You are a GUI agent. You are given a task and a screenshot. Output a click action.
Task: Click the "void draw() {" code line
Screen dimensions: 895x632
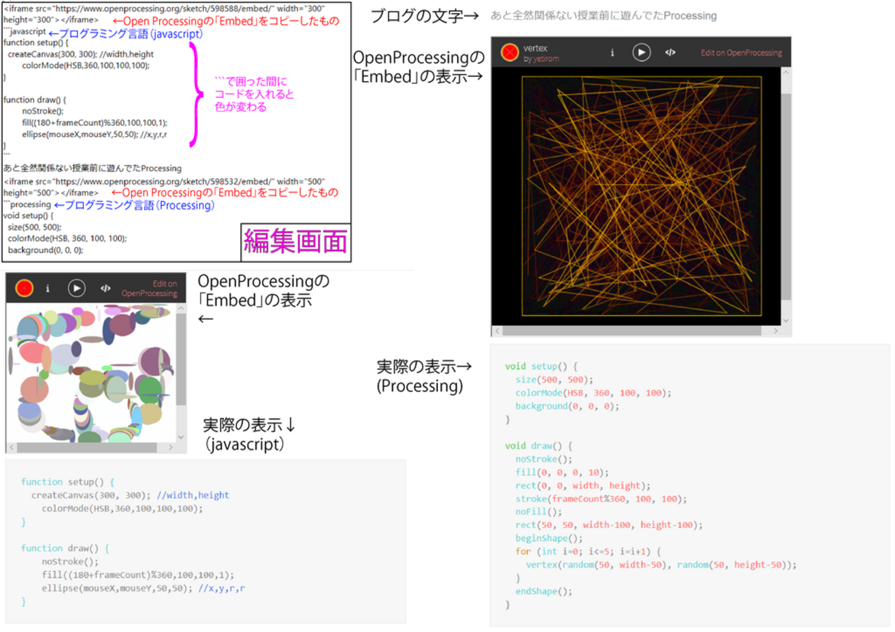point(538,446)
